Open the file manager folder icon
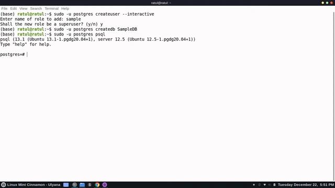The image size is (335, 188). [82, 185]
